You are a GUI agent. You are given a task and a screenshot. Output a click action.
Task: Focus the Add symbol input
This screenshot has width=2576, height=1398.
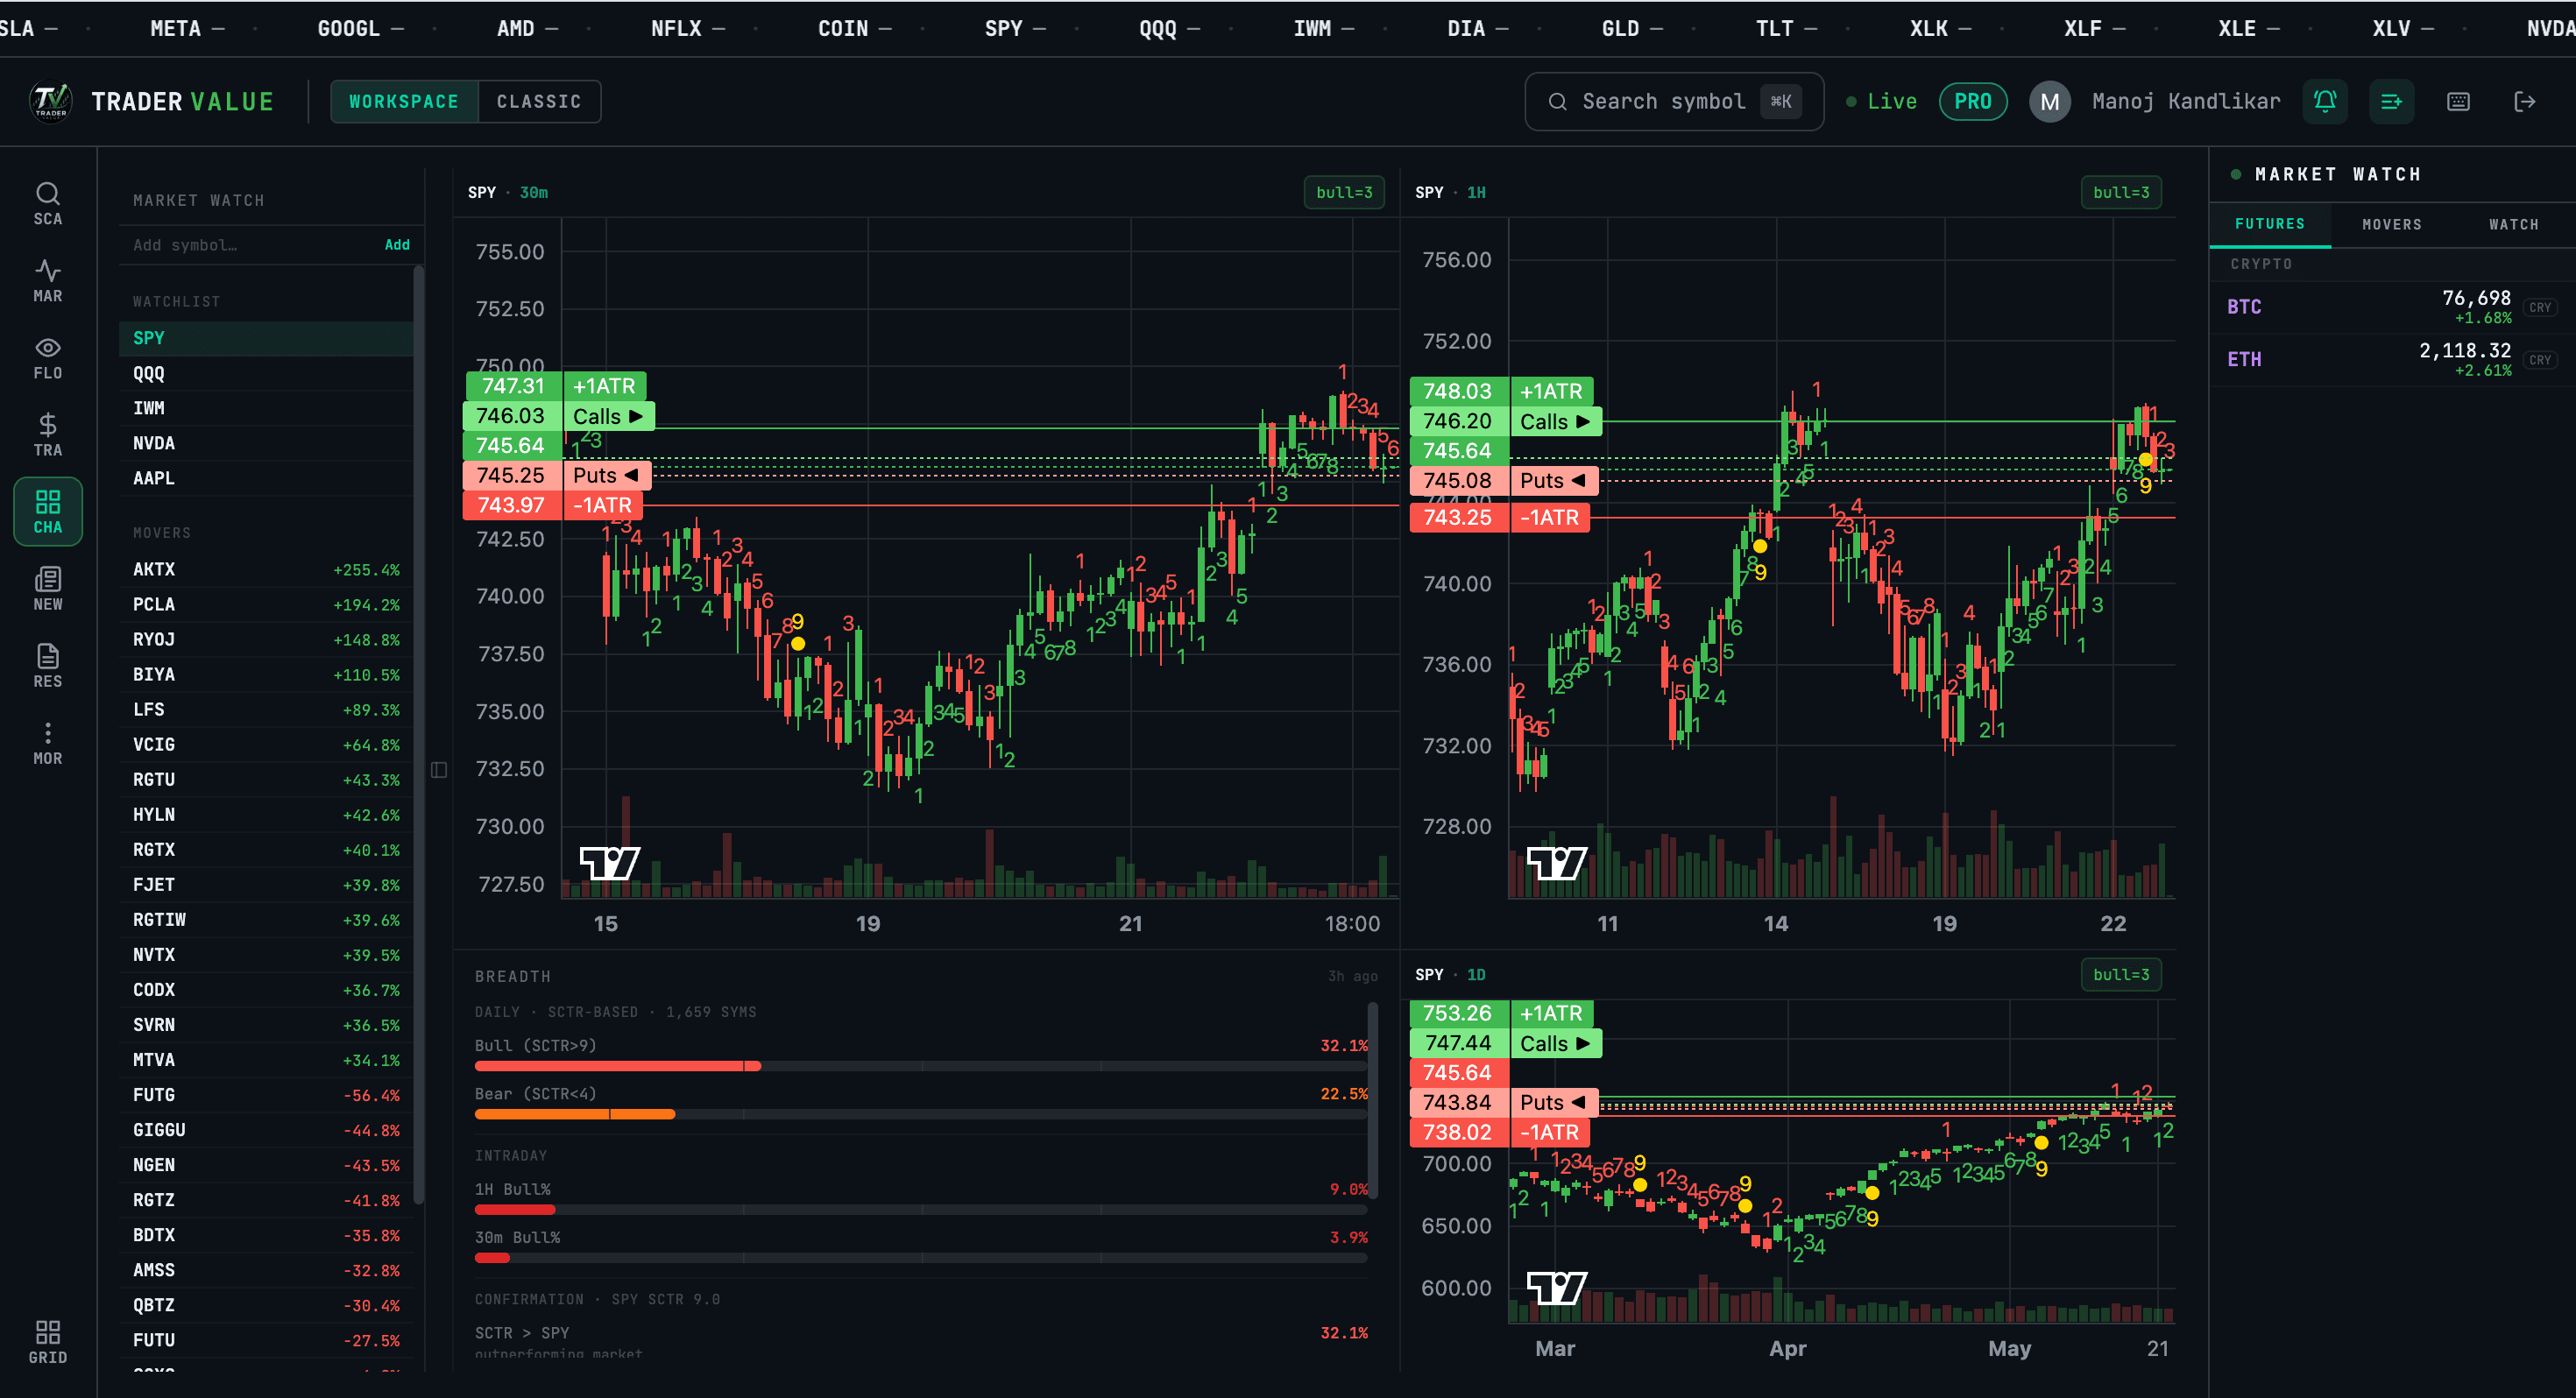[250, 245]
